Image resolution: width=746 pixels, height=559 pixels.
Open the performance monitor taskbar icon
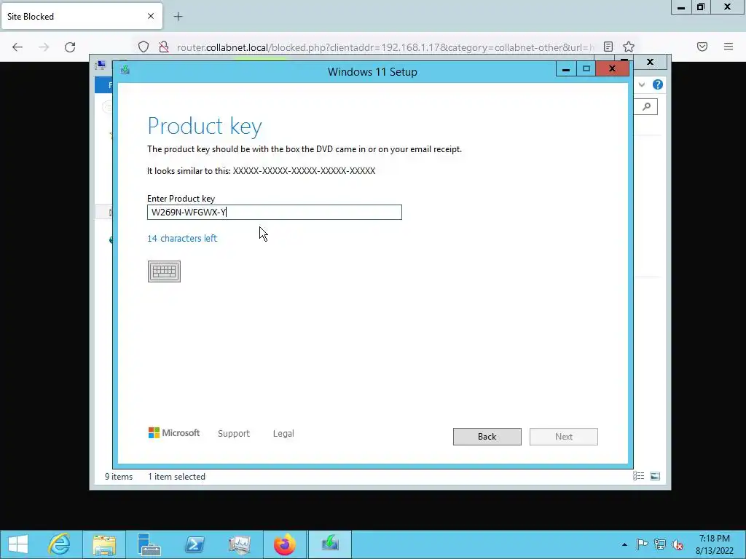pyautogui.click(x=239, y=544)
